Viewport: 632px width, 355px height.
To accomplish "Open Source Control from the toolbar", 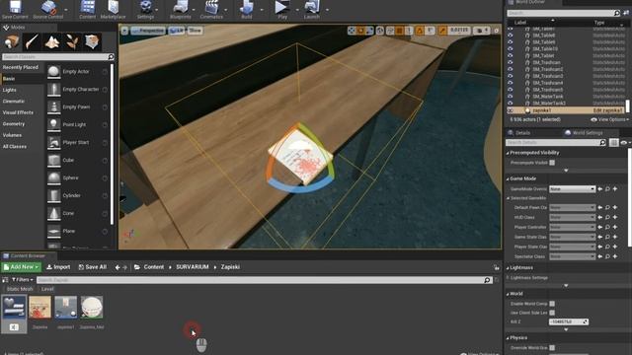I will click(x=48, y=8).
